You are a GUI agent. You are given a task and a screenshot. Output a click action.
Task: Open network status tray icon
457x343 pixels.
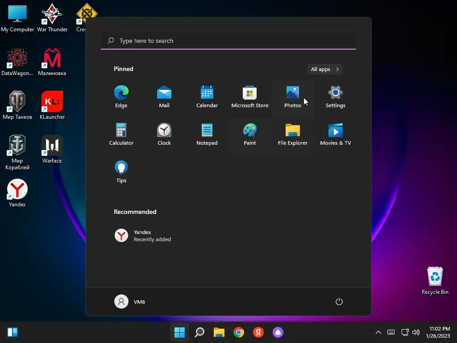click(x=405, y=332)
